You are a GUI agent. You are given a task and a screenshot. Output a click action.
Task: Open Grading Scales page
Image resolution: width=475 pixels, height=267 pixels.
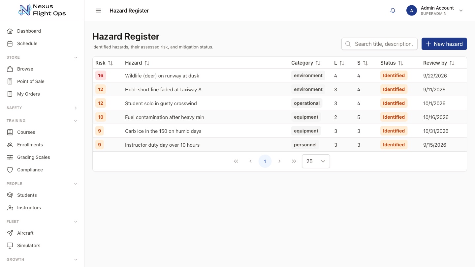coord(42,157)
